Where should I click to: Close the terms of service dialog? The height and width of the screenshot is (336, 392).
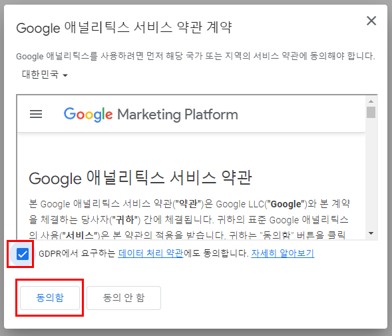(x=371, y=21)
